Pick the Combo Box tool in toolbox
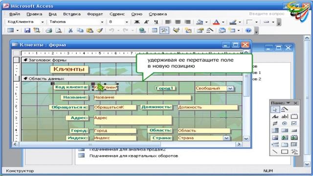Viewport: 313px width, 176px height. [x=275, y=131]
